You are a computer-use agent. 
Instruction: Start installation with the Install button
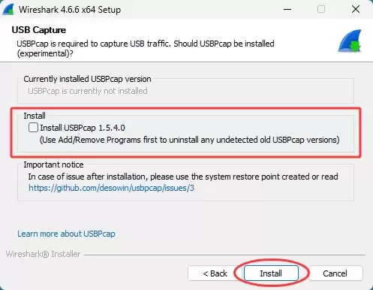tap(271, 273)
